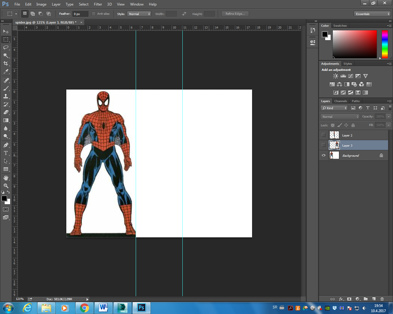This screenshot has height=314, width=393.
Task: Choose New selection mode button
Action: 25,13
